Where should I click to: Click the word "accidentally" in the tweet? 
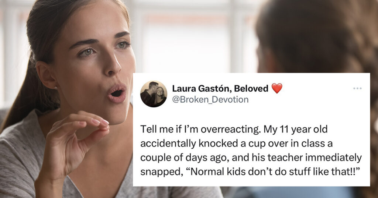tap(168, 144)
